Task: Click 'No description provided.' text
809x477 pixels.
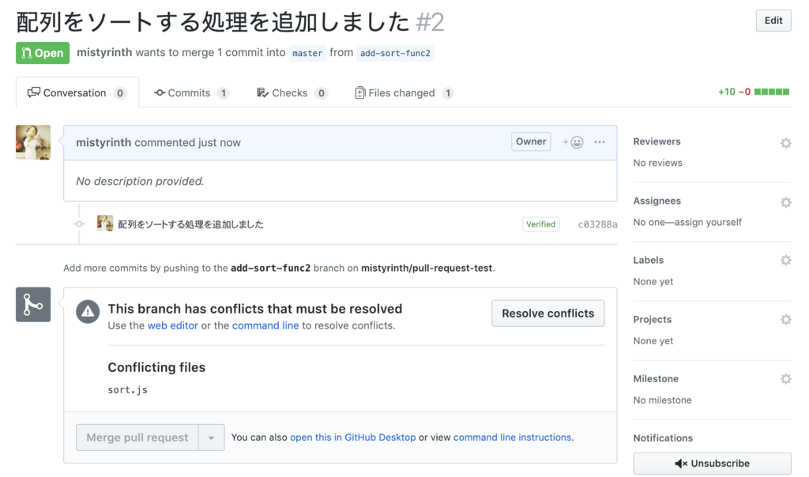Action: 140,181
